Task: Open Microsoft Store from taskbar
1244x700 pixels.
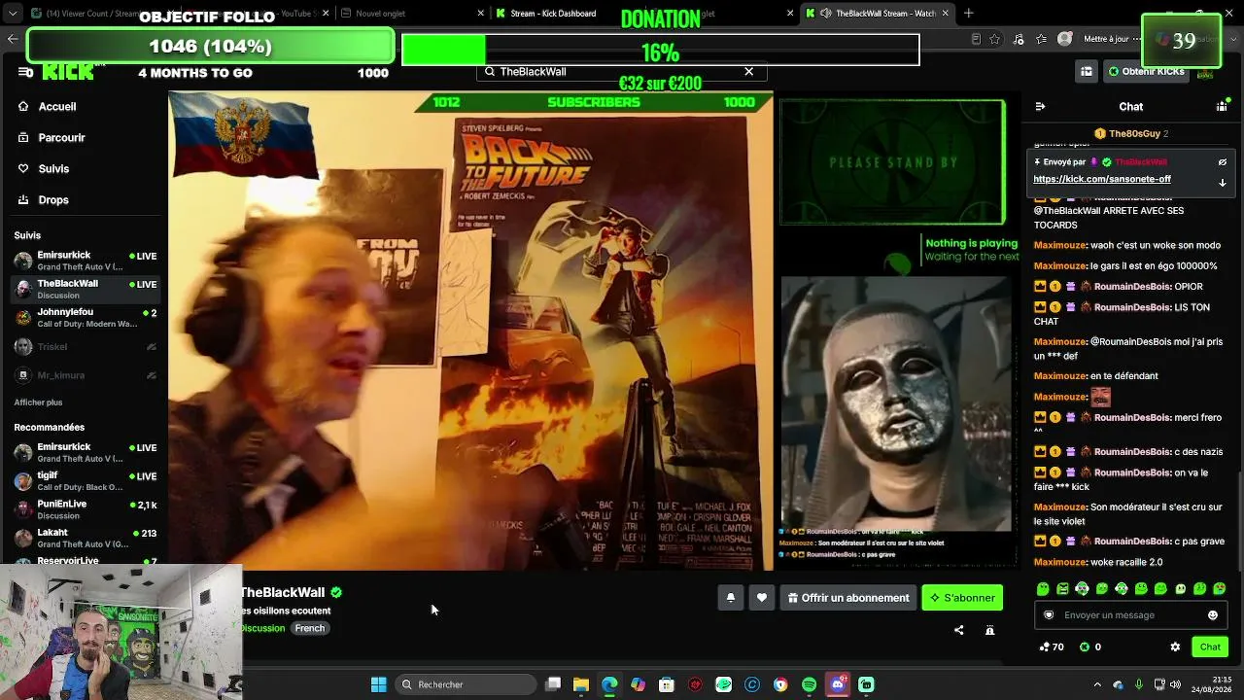Action: point(667,684)
